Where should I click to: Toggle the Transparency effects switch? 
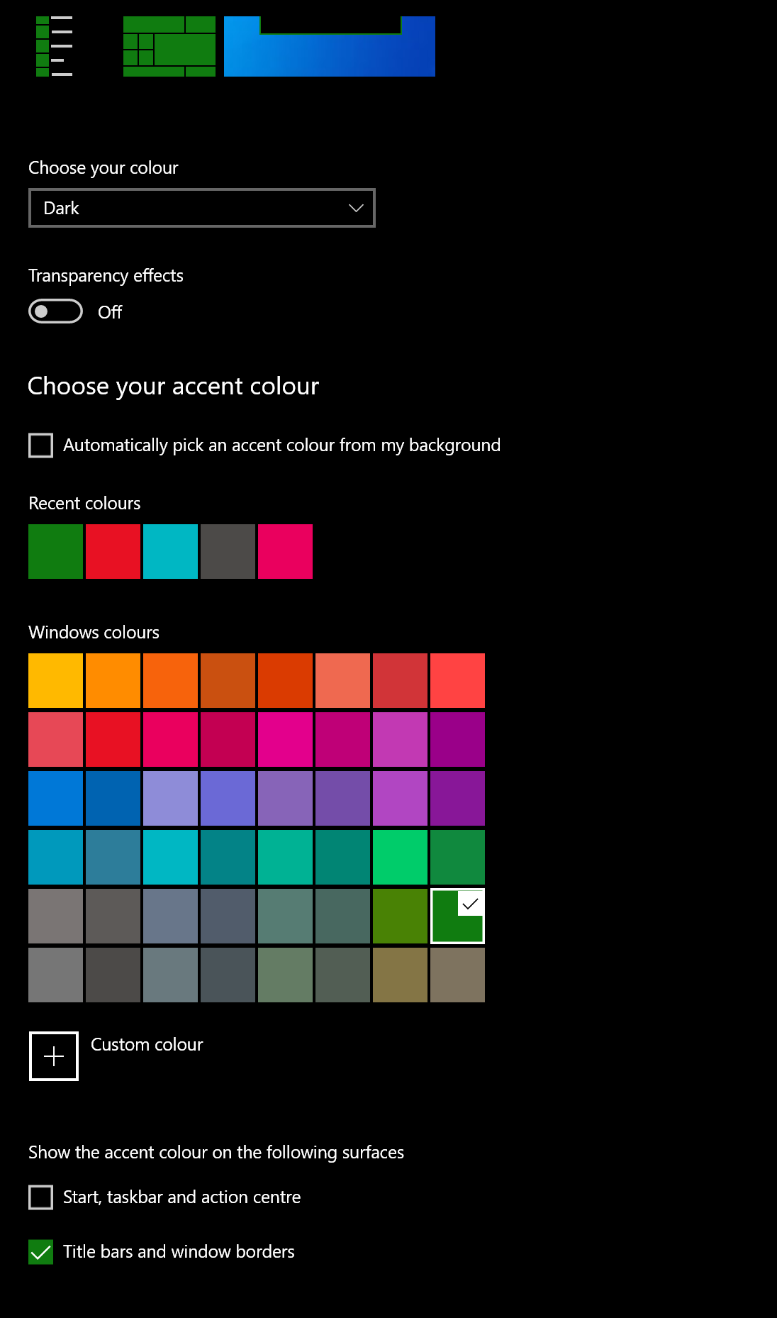[55, 311]
